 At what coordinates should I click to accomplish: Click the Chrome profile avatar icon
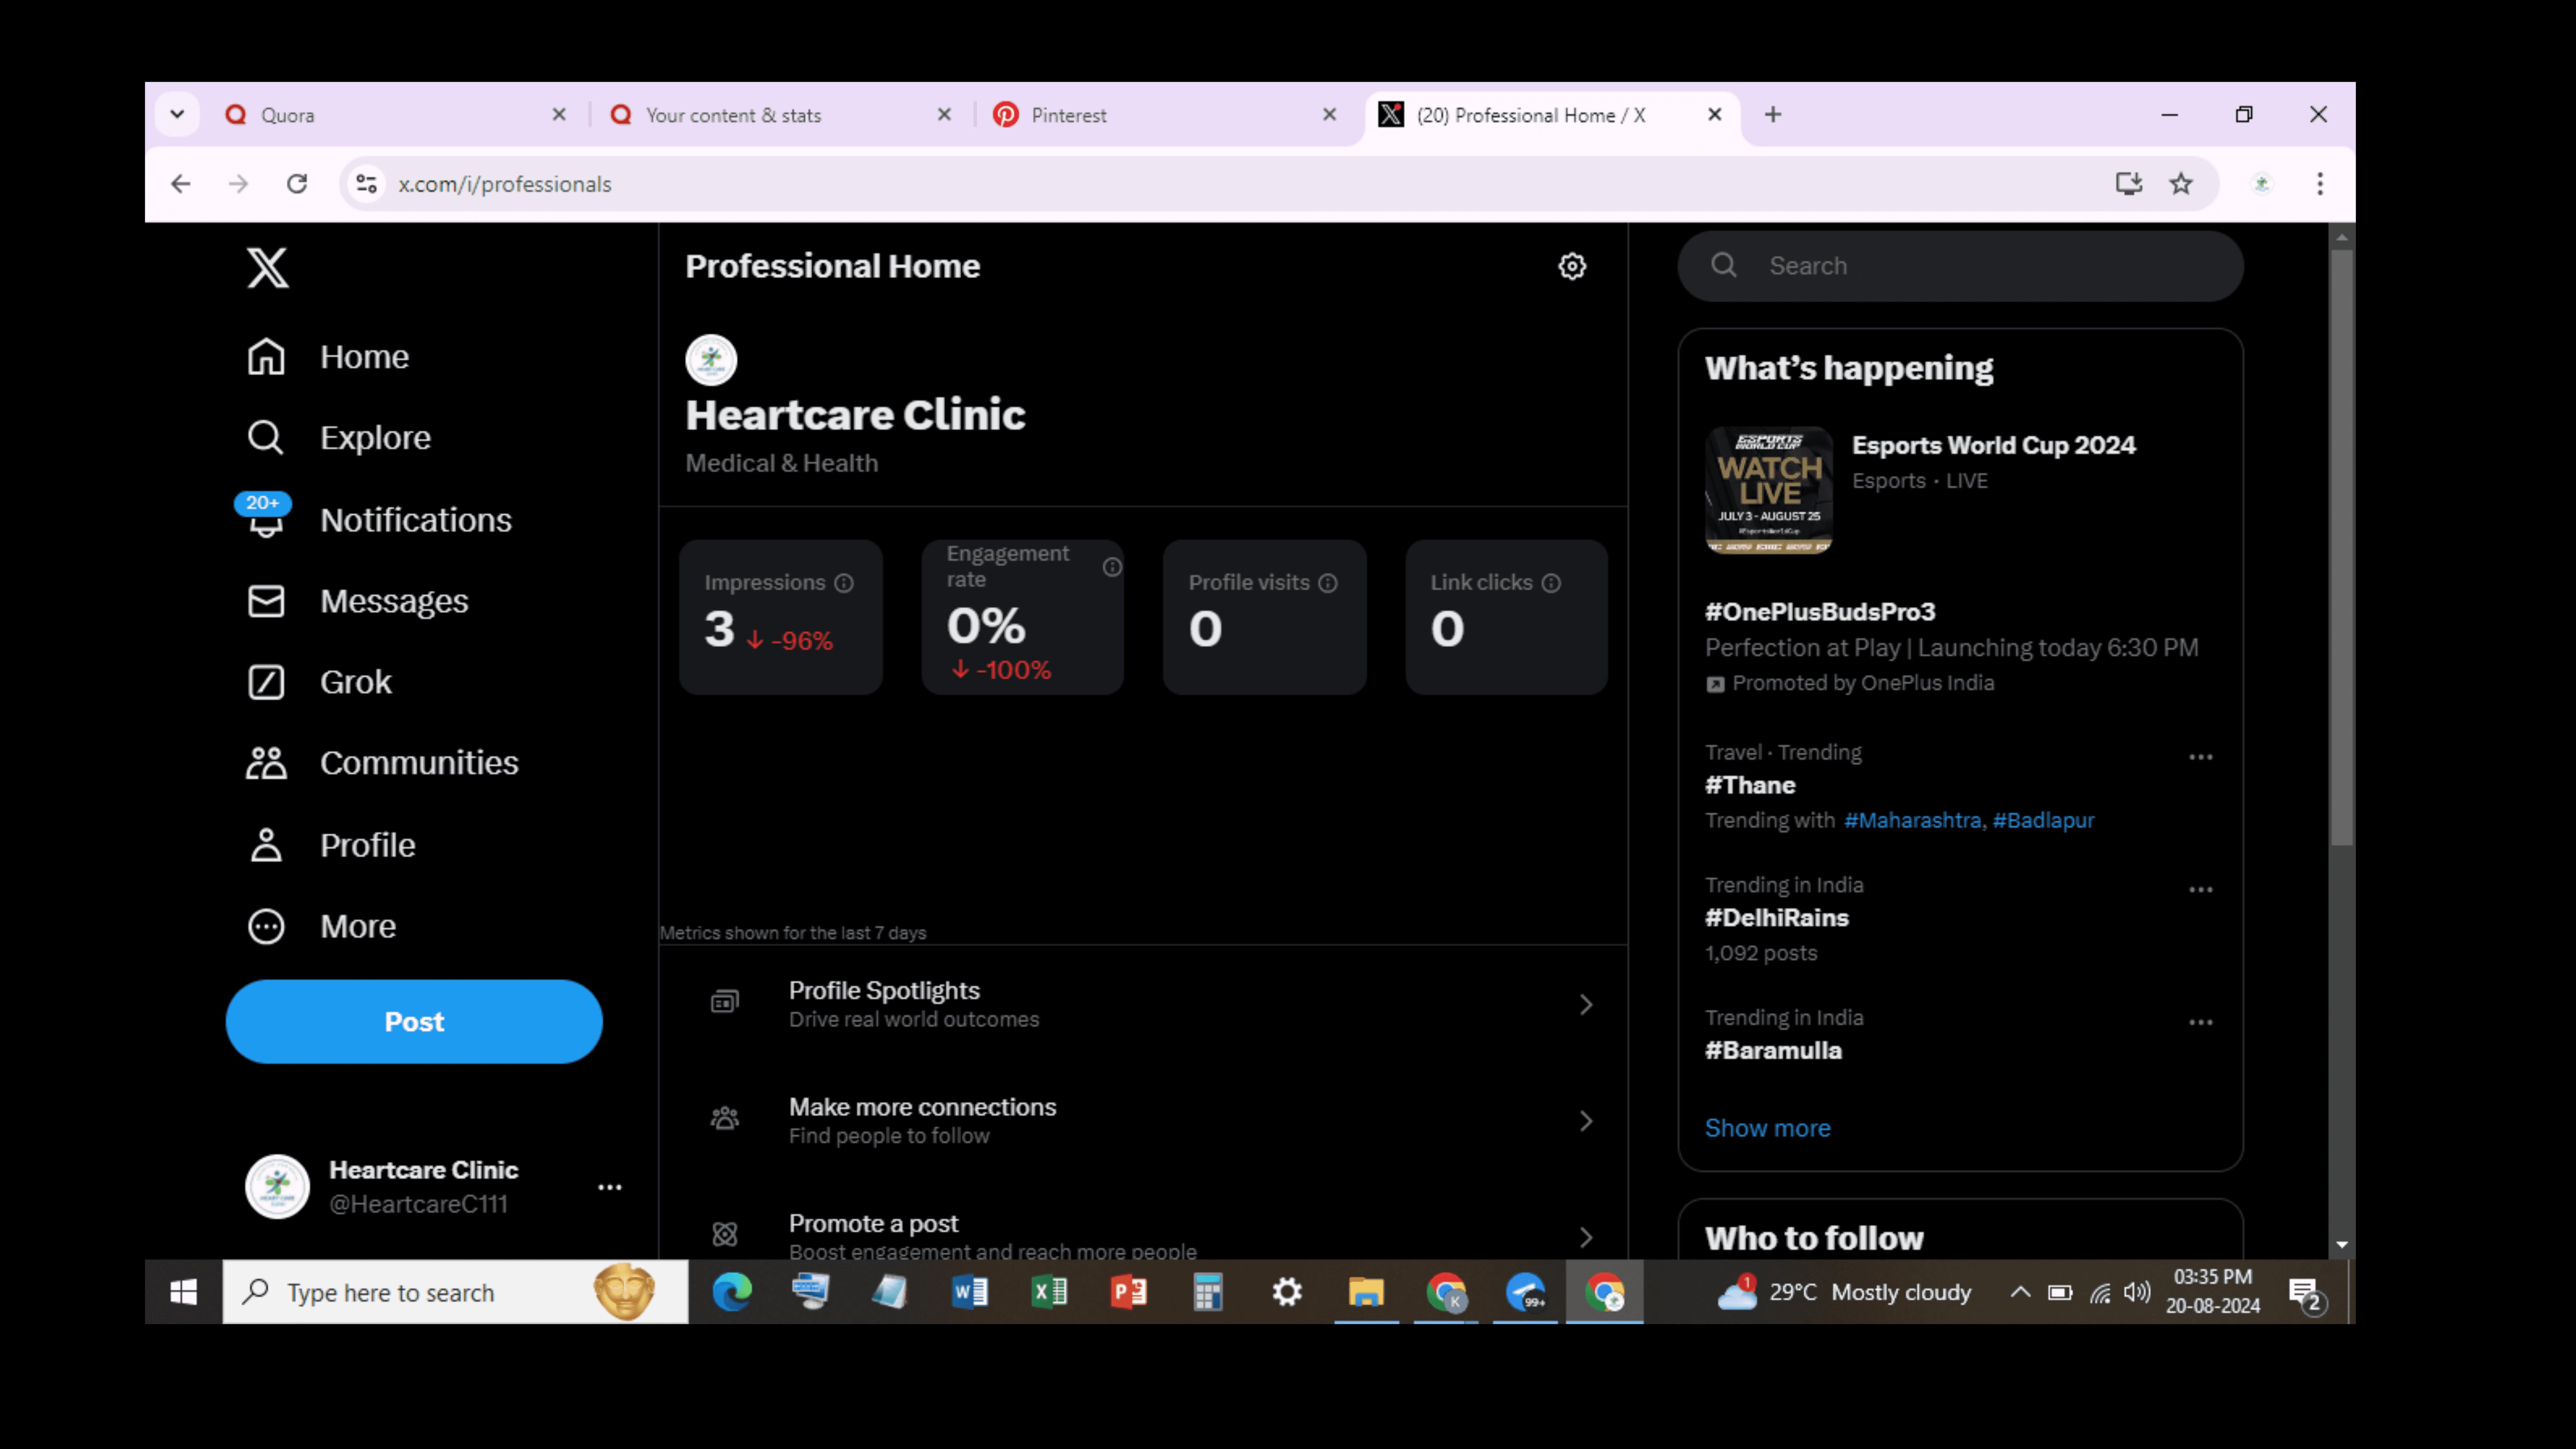point(2262,184)
